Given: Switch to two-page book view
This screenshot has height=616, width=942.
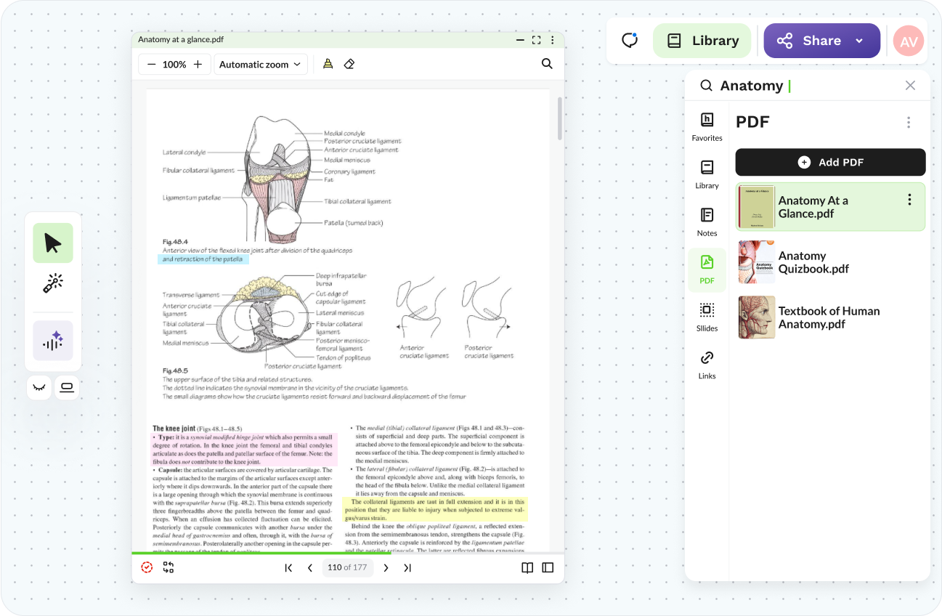Looking at the screenshot, I should click(x=527, y=568).
